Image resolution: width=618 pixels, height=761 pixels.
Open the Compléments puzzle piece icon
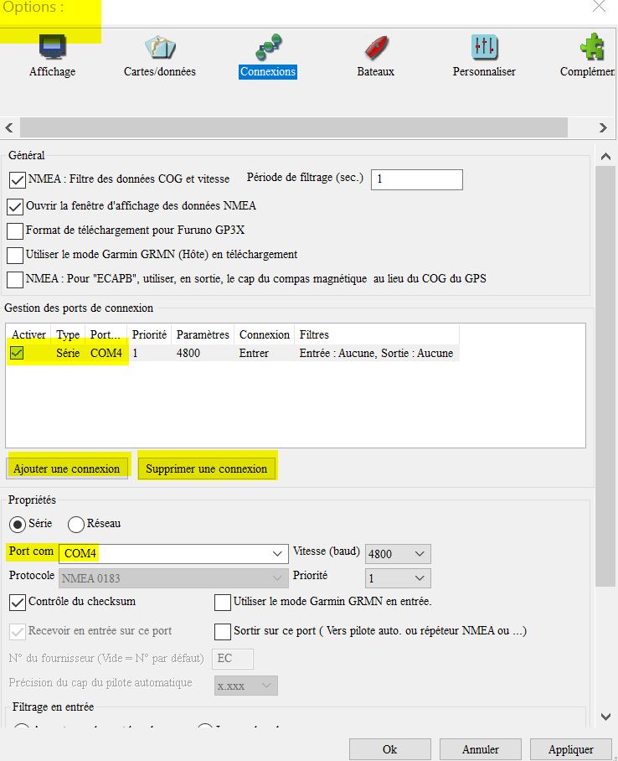pos(590,47)
